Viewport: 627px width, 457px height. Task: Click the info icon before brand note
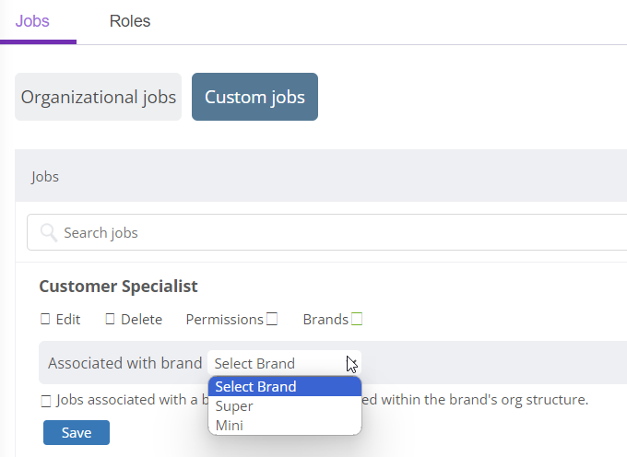[46, 401]
